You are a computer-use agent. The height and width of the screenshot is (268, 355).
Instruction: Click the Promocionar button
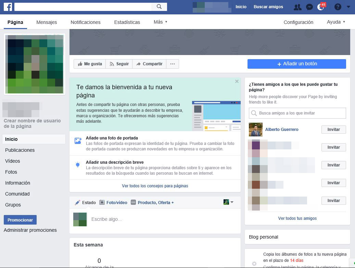[20, 220]
